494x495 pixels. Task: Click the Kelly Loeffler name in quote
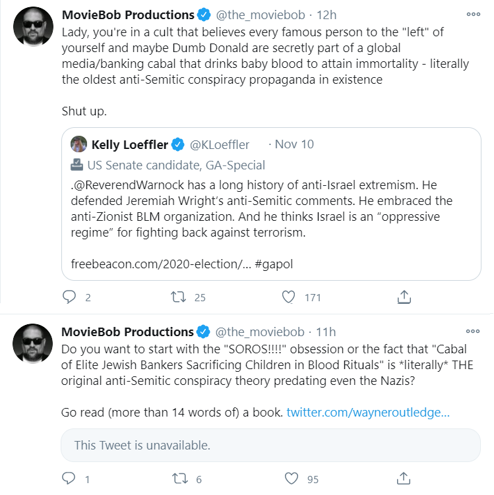click(129, 144)
